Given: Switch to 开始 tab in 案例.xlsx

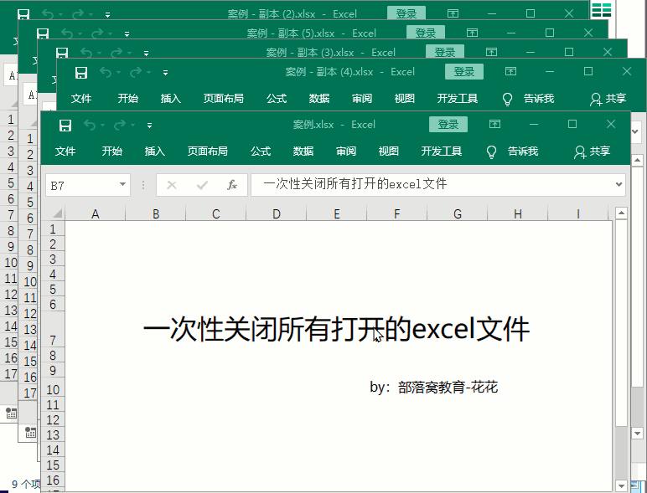Looking at the screenshot, I should tap(111, 151).
